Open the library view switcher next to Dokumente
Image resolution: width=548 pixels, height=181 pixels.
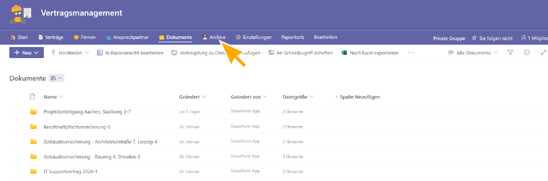56,78
